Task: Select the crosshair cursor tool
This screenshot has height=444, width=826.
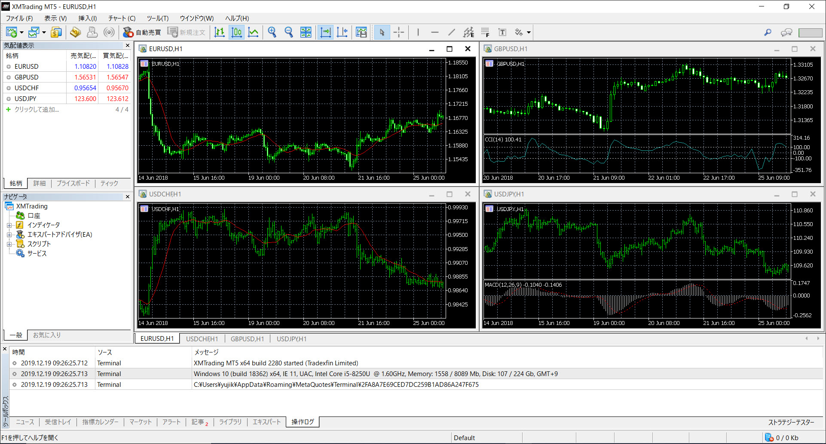Action: point(399,32)
